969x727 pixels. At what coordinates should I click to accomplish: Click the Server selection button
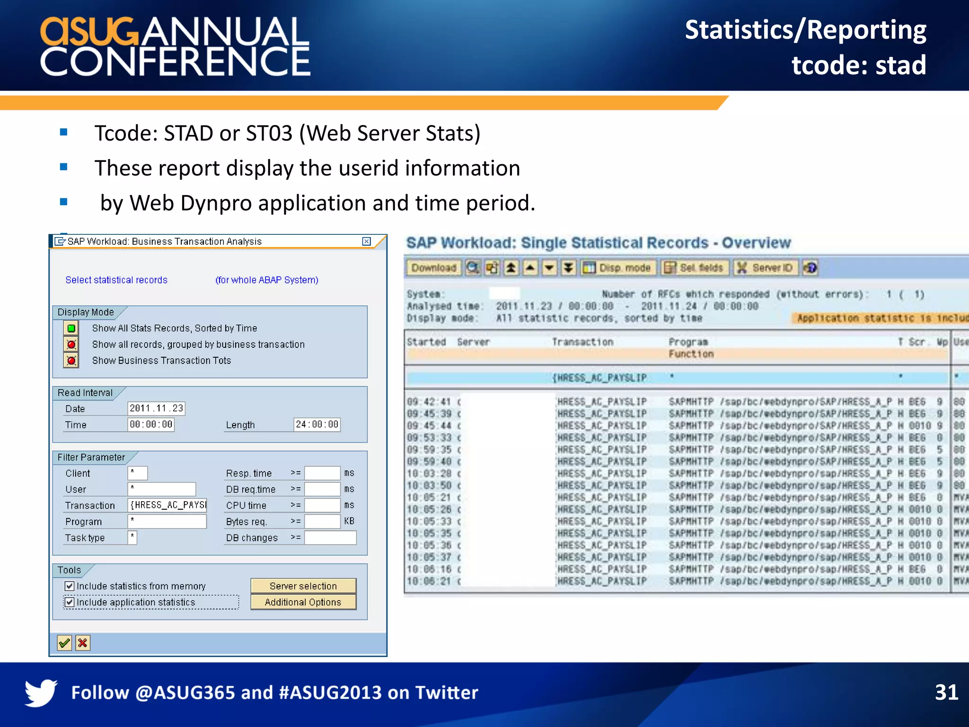pos(303,586)
